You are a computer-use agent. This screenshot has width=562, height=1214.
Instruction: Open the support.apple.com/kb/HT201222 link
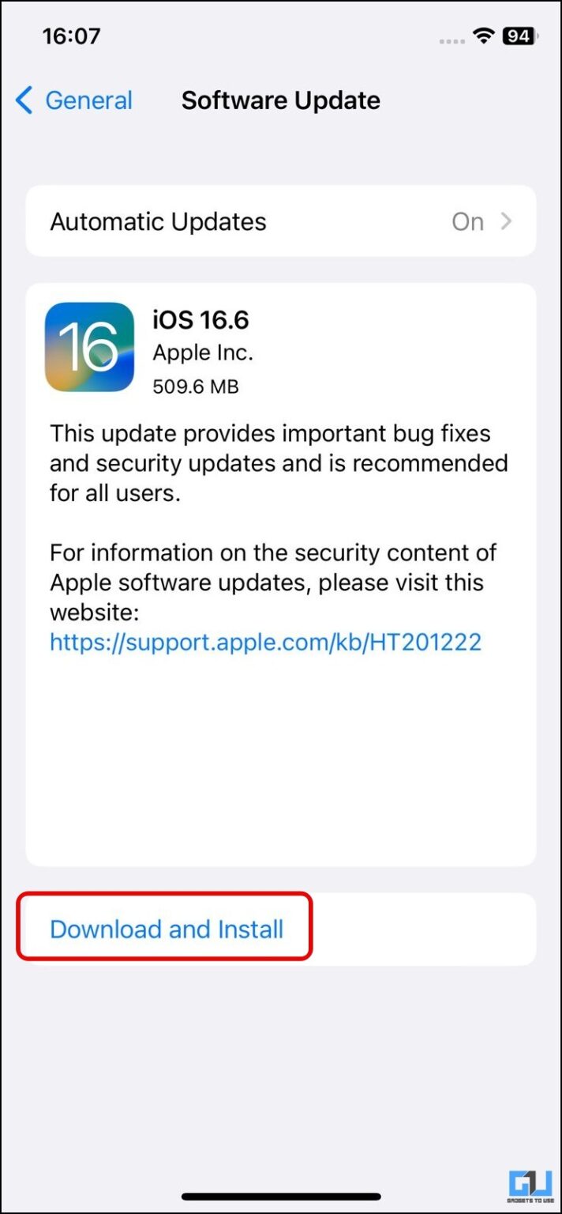tap(265, 641)
